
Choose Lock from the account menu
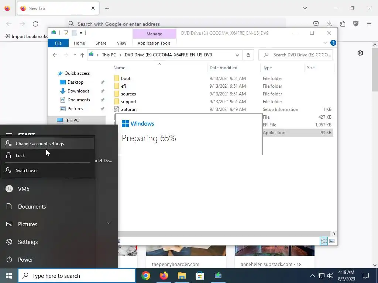[x=48, y=155]
